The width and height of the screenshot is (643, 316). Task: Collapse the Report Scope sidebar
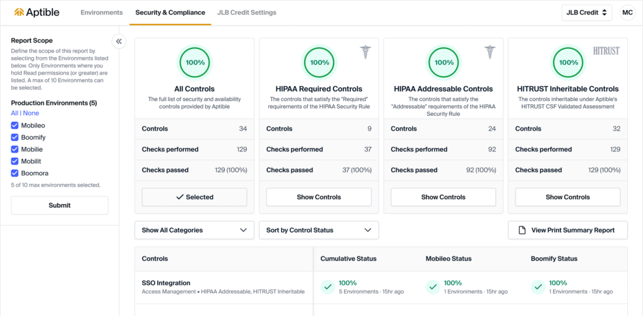pos(119,41)
